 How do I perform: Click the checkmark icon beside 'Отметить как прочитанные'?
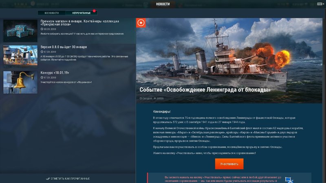tap(48, 179)
